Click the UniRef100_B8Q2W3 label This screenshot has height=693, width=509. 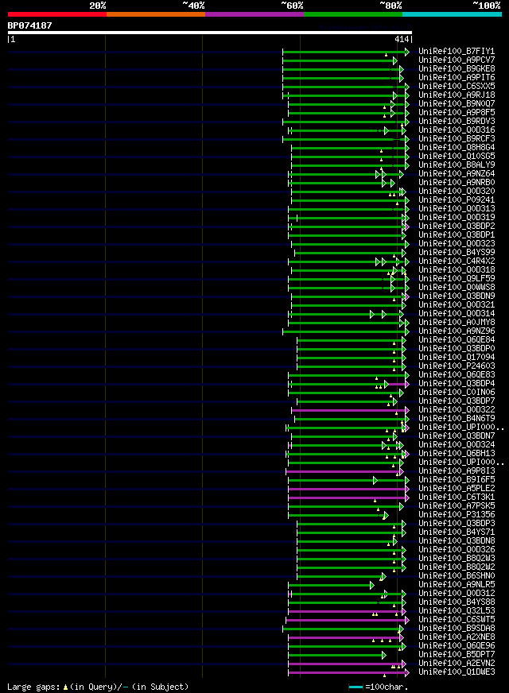(x=457, y=559)
